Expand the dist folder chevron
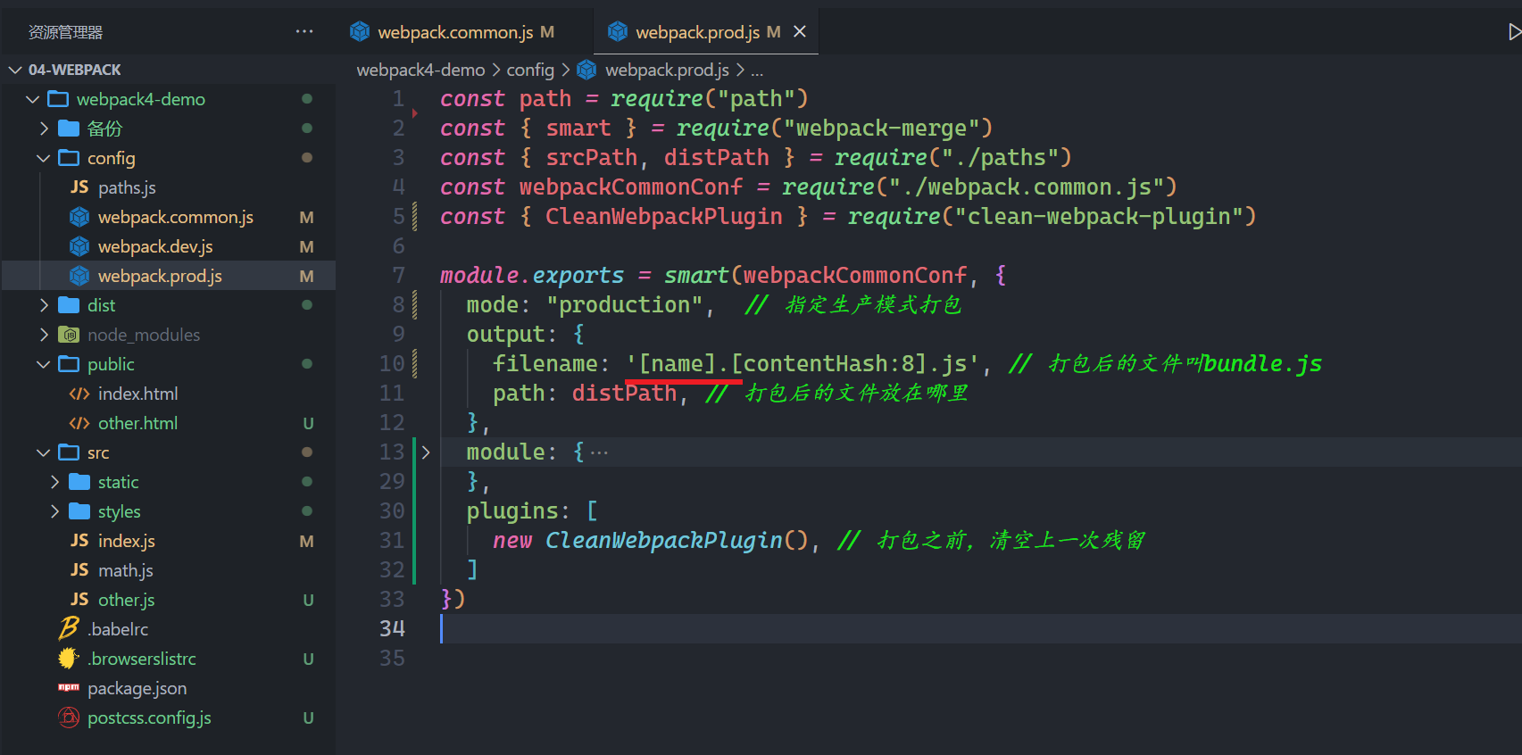 point(44,305)
